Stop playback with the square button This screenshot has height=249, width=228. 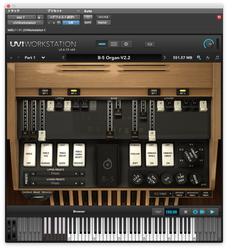click(x=186, y=212)
